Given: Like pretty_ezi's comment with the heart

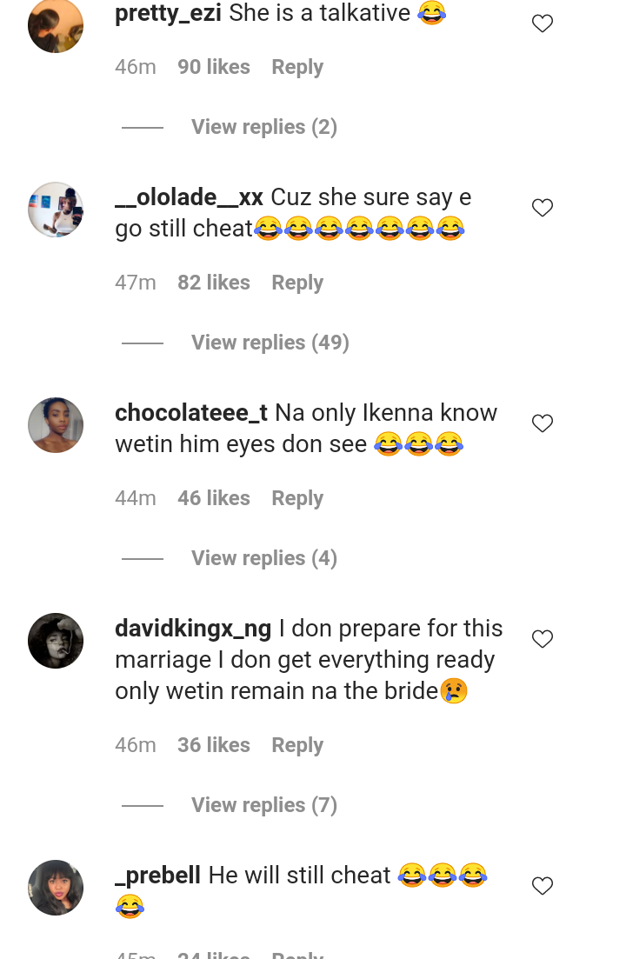Looking at the screenshot, I should coord(543,24).
